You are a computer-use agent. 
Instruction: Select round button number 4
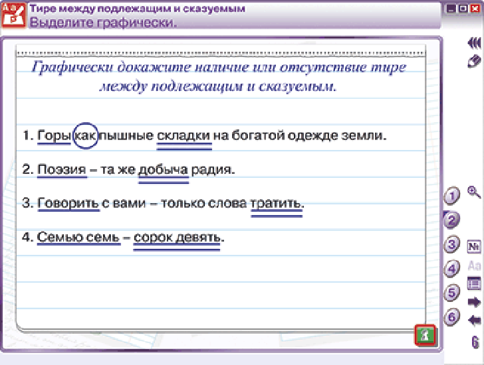tap(452, 269)
